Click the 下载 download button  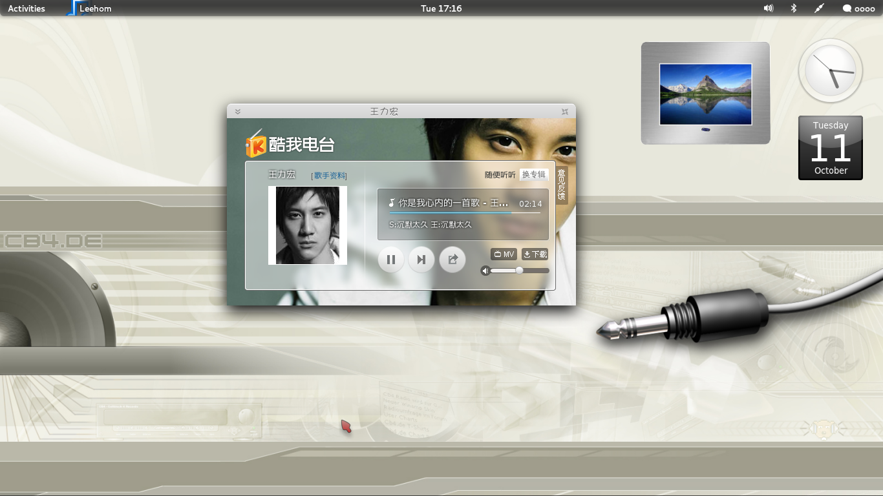point(535,254)
